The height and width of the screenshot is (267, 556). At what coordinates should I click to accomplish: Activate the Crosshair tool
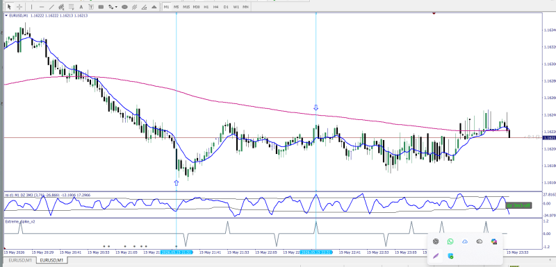(x=19, y=7)
